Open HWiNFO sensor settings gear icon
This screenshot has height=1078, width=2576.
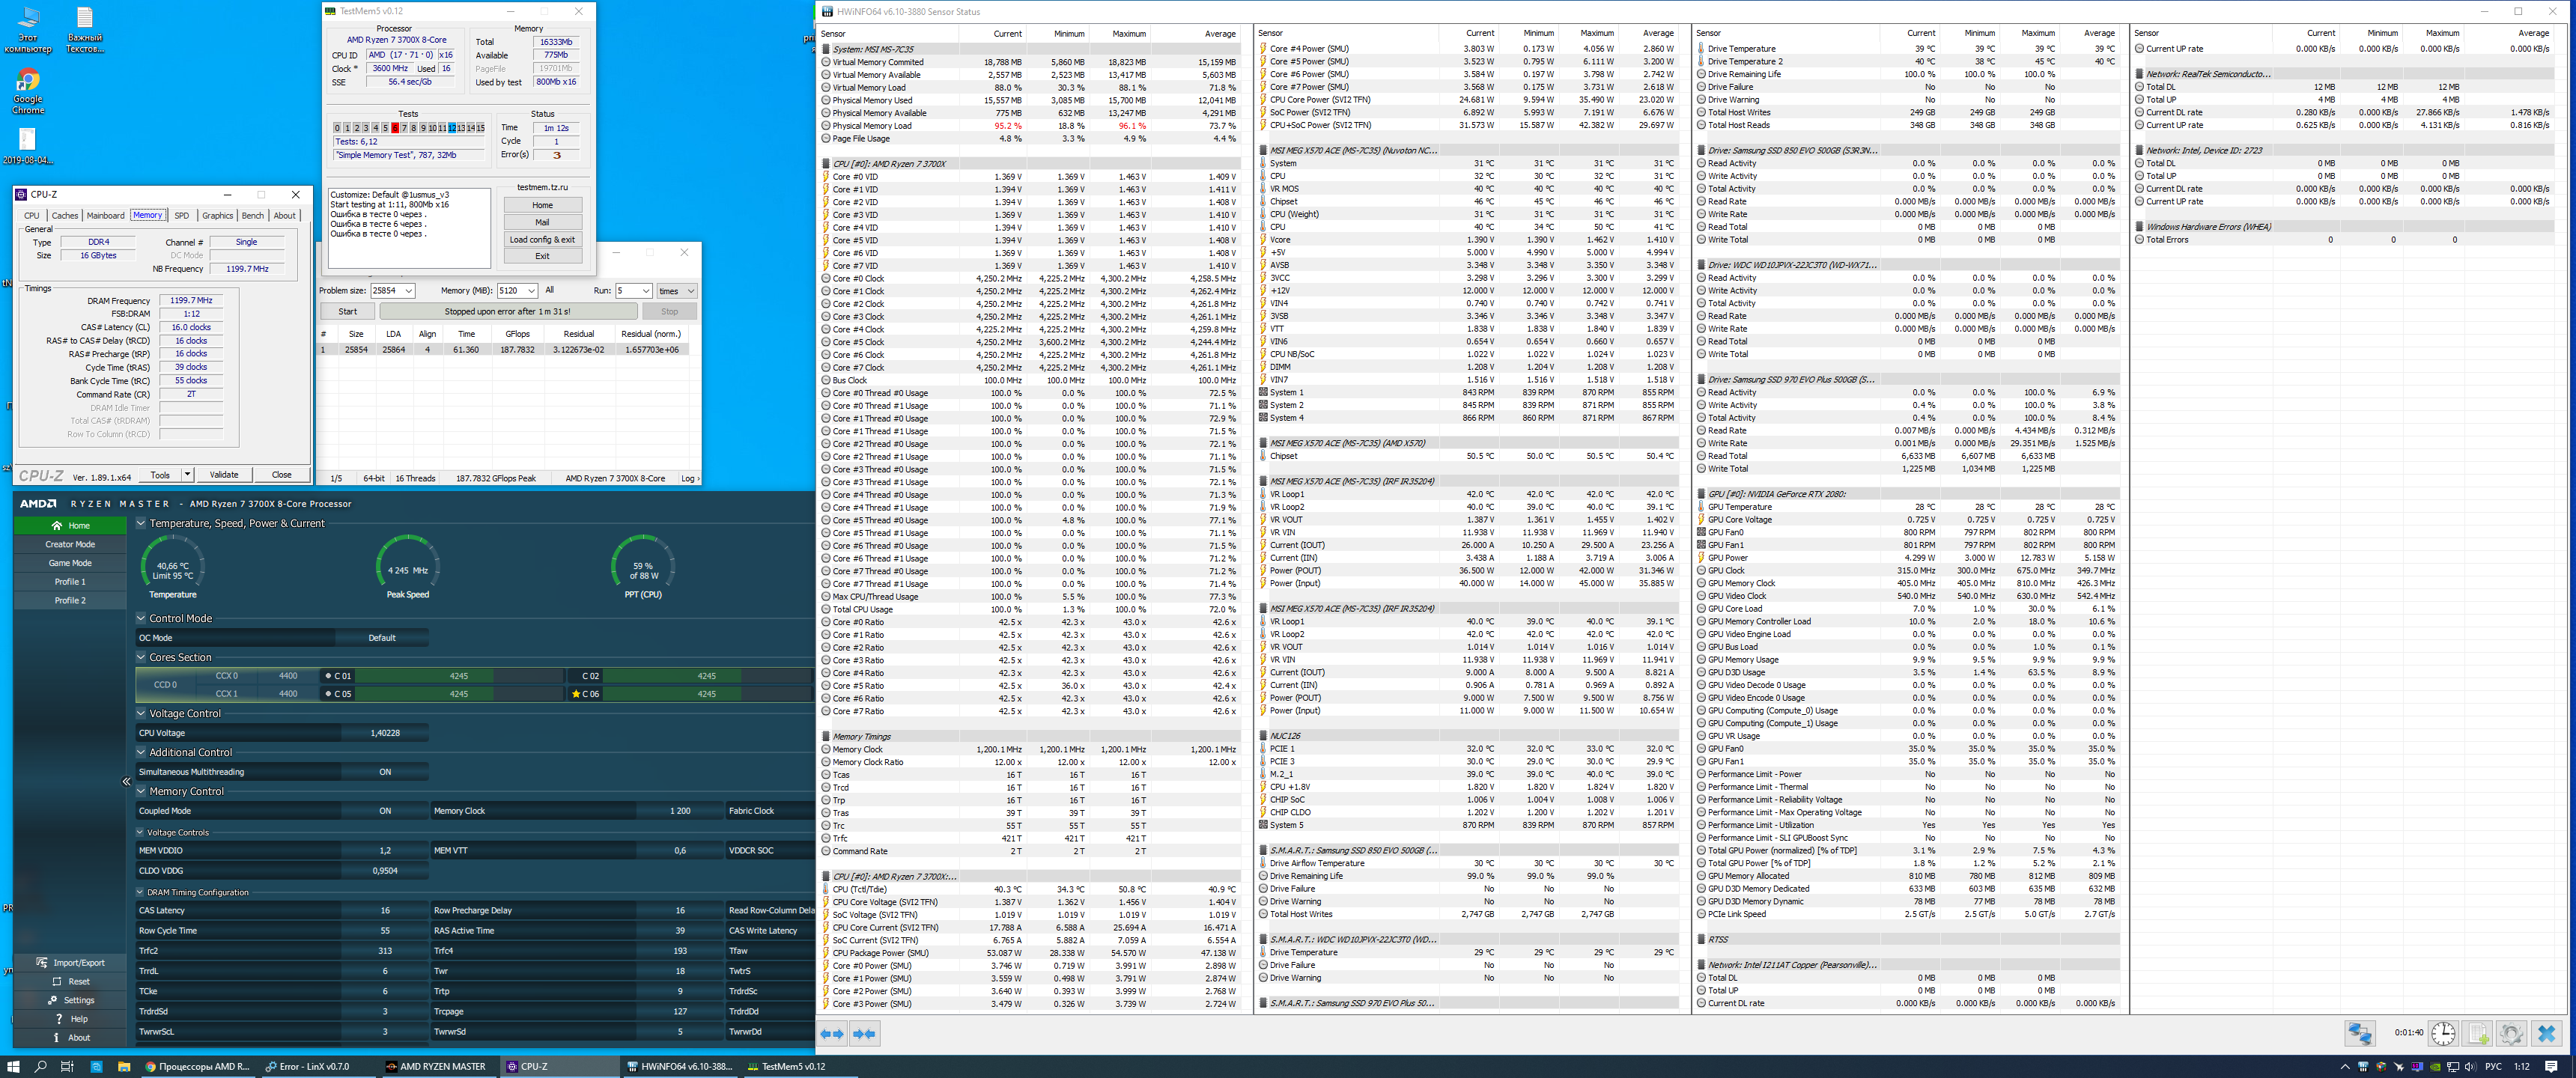coord(2511,1033)
